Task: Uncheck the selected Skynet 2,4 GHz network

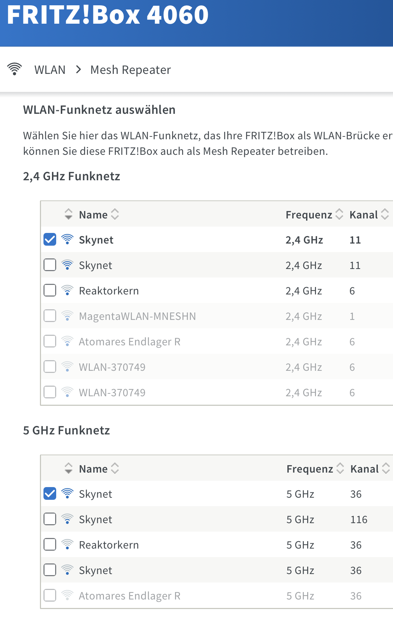Action: pyautogui.click(x=50, y=240)
